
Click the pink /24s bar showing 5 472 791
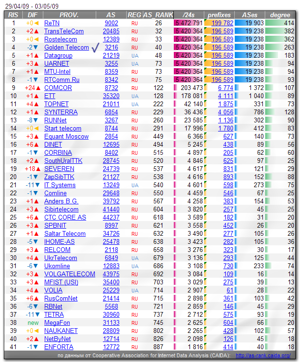(188, 23)
